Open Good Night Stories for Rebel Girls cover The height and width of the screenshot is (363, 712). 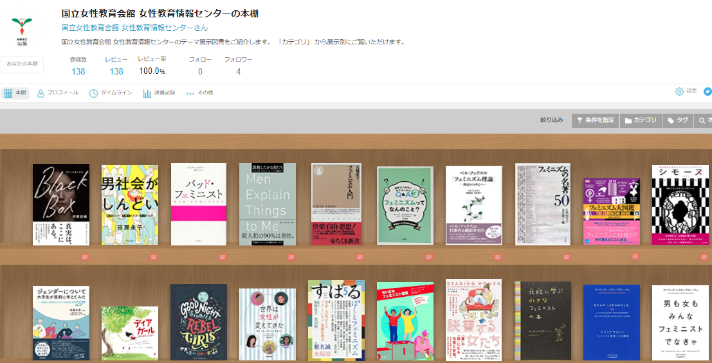coord(199,322)
